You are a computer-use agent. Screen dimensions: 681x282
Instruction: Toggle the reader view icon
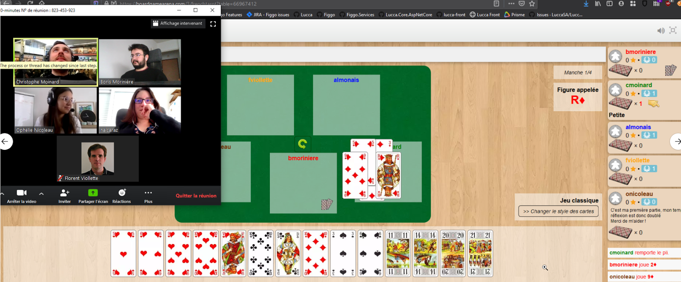pos(496,3)
